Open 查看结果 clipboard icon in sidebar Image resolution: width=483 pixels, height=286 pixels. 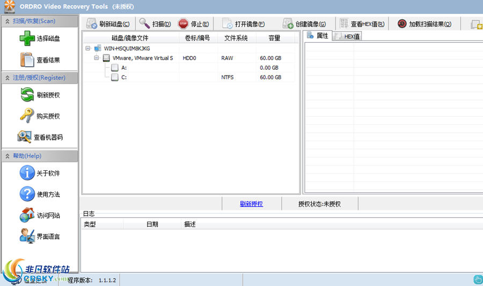27,59
